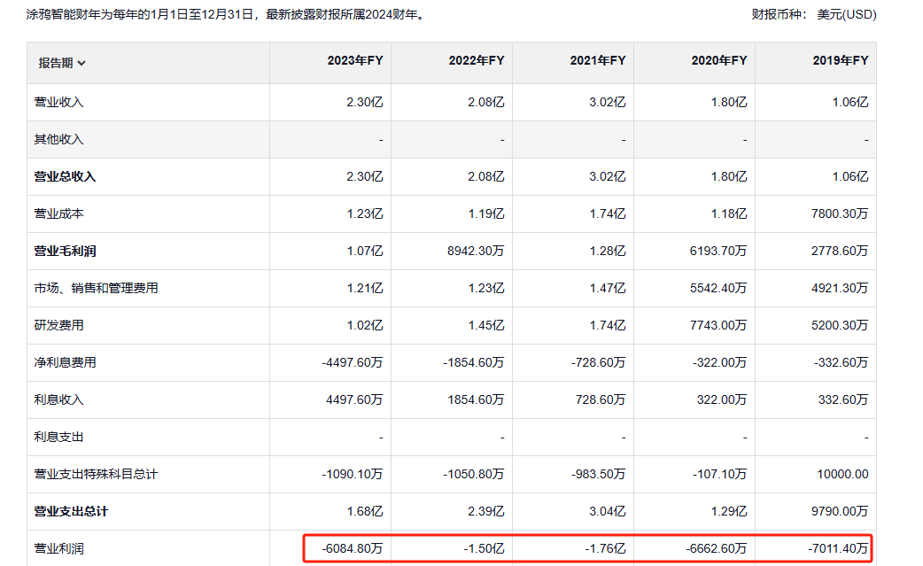Click the 3.04亿 total expense value
Viewport: 923px width, 566px height.
click(x=608, y=511)
